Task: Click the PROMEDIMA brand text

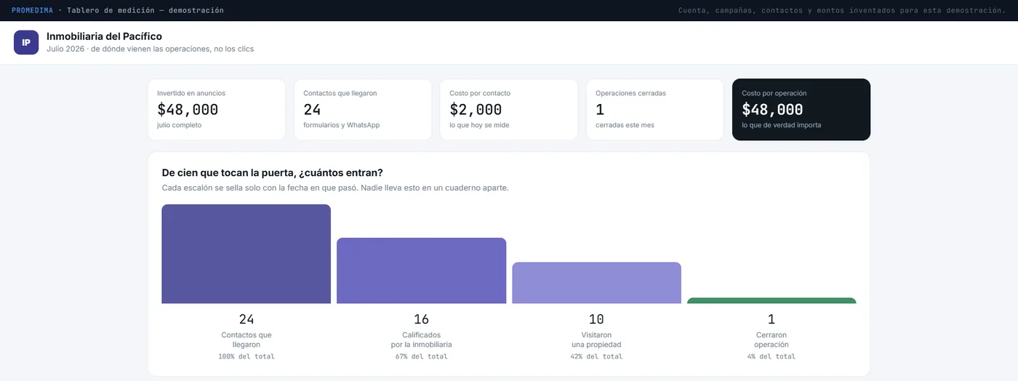Action: click(32, 10)
